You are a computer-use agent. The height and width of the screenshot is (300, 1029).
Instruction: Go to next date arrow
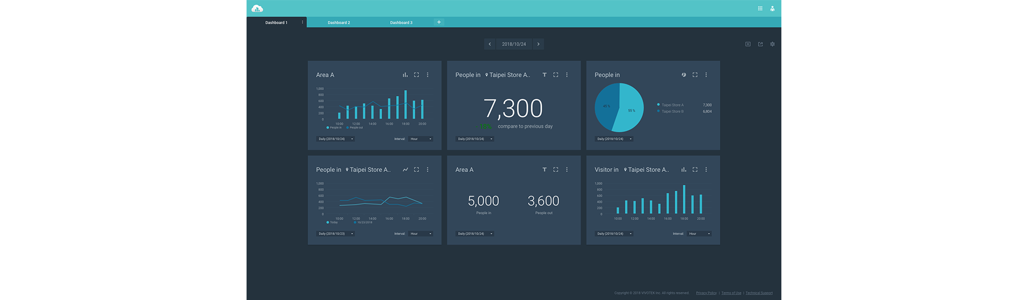click(538, 44)
